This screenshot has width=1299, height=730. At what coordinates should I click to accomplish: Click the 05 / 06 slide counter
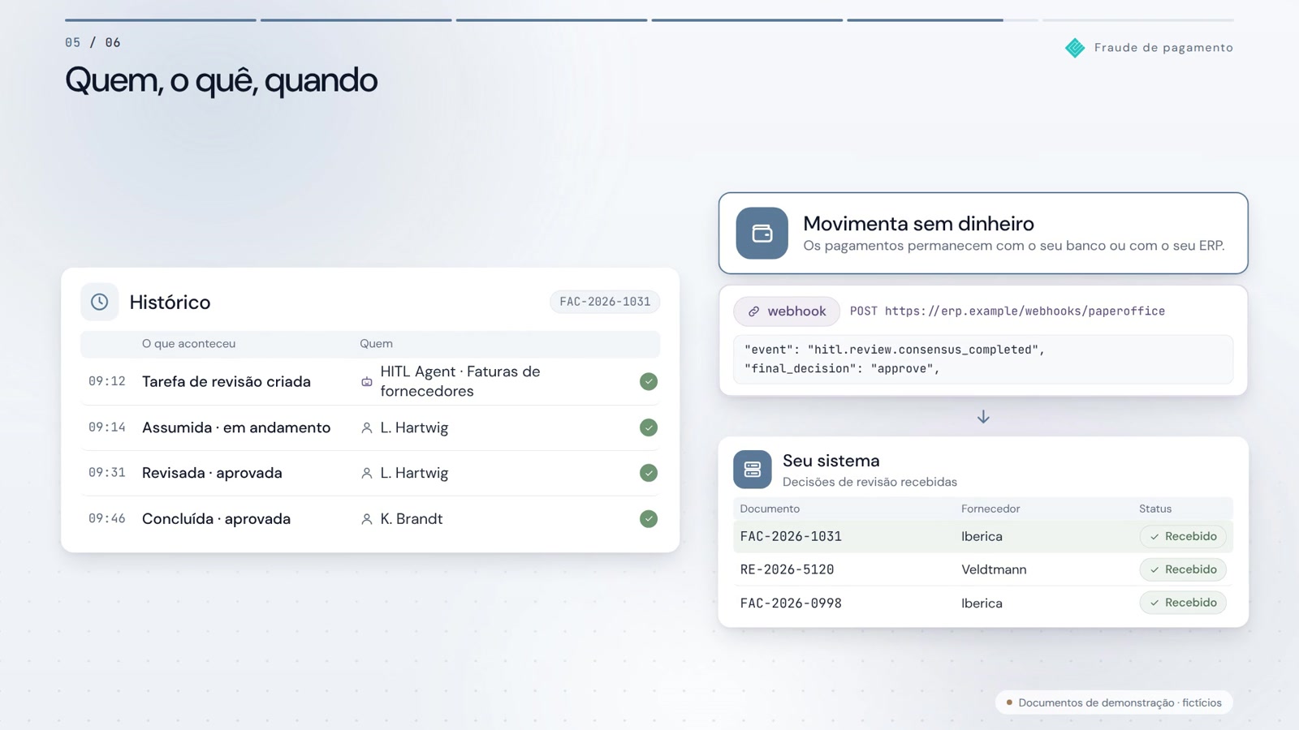[x=93, y=42]
